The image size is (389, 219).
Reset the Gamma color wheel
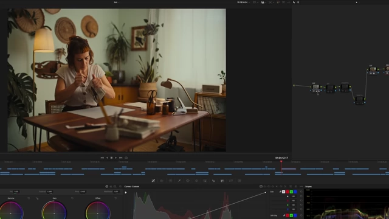point(29,198)
